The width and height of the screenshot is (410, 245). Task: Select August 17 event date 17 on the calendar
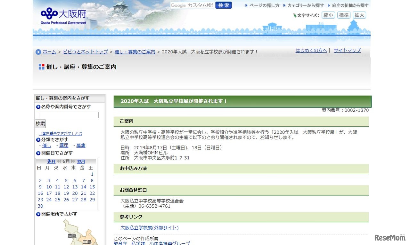click(49, 193)
